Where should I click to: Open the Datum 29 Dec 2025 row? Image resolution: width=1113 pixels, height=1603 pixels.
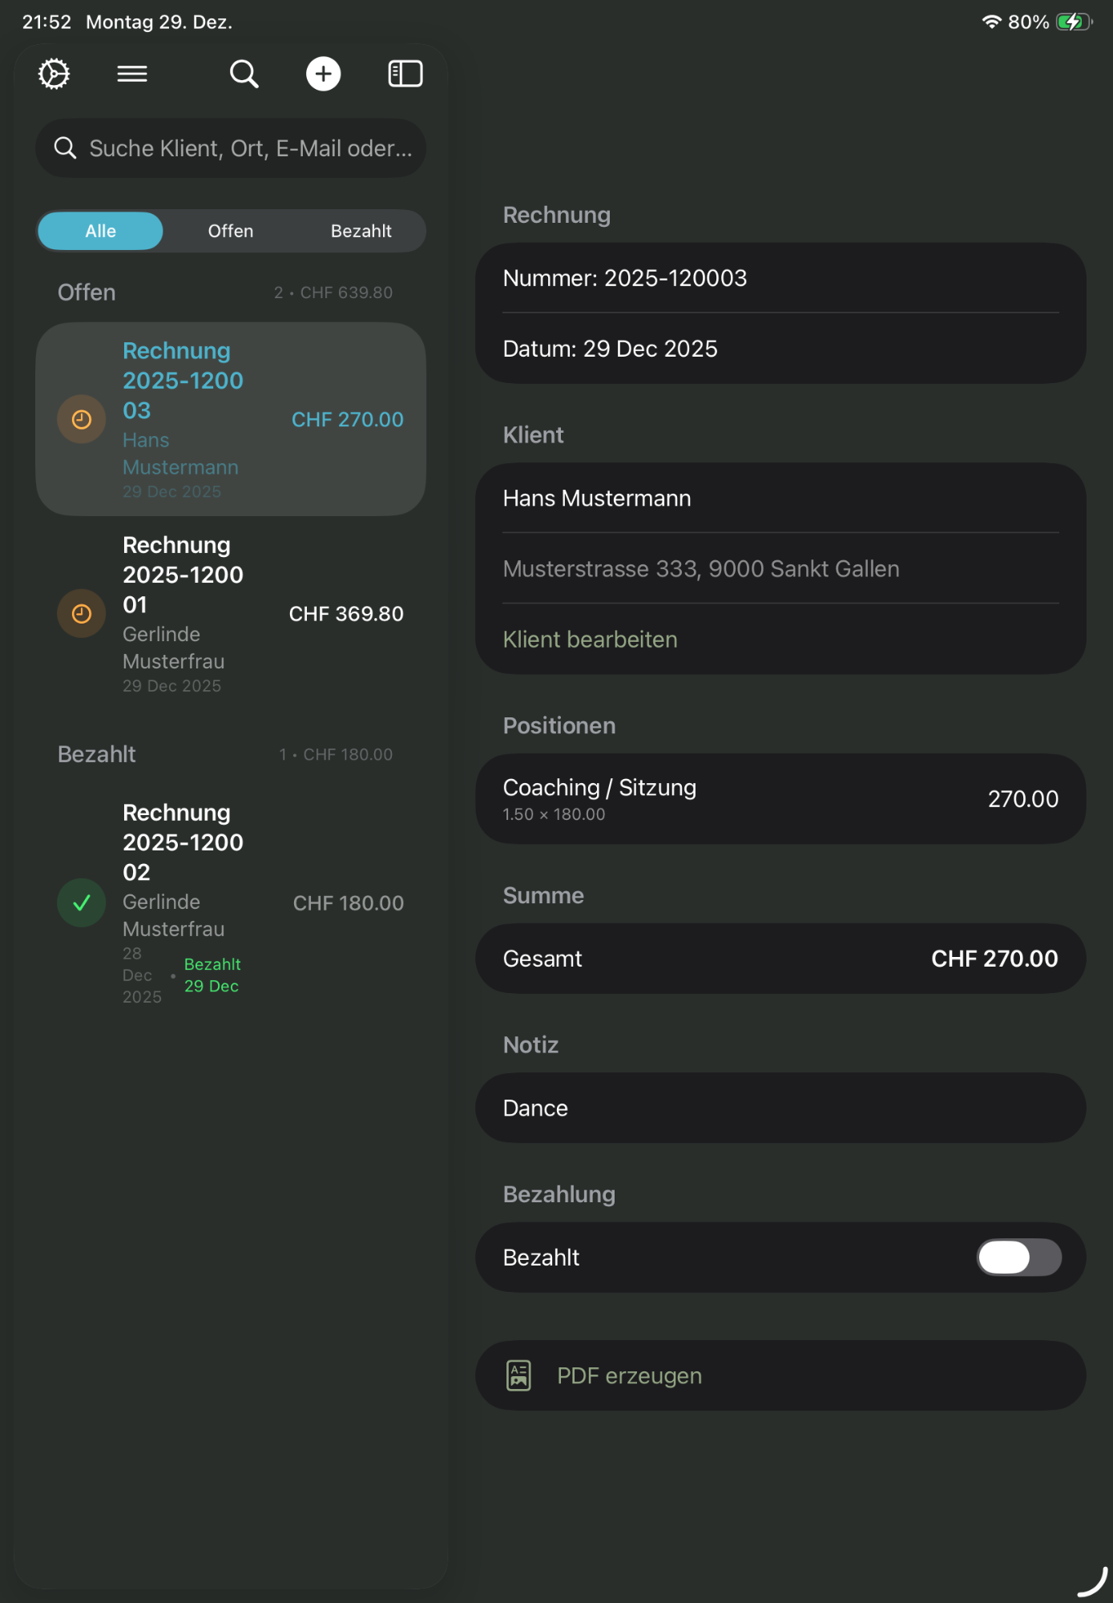coord(780,349)
